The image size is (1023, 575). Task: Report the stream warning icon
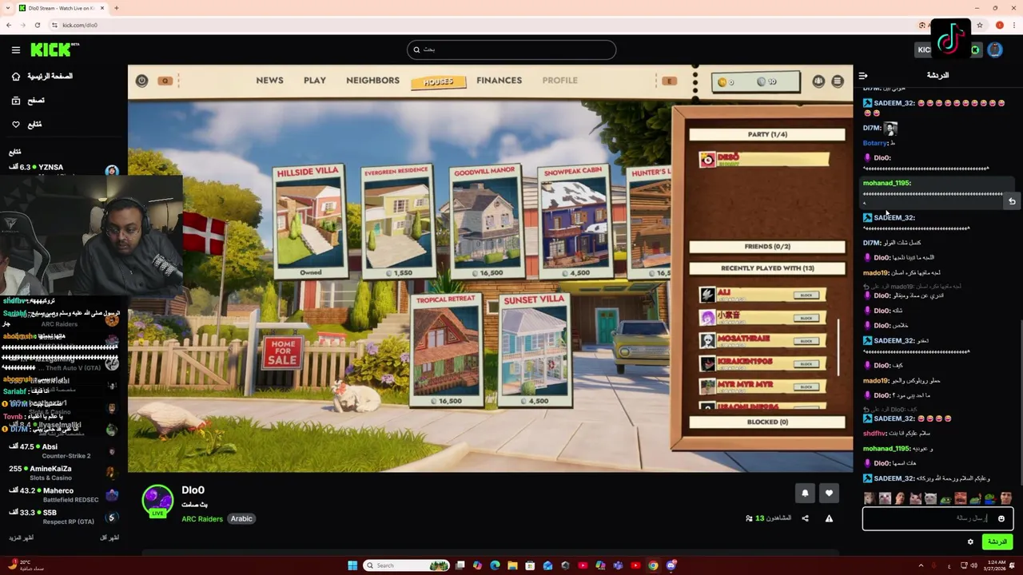(x=829, y=518)
